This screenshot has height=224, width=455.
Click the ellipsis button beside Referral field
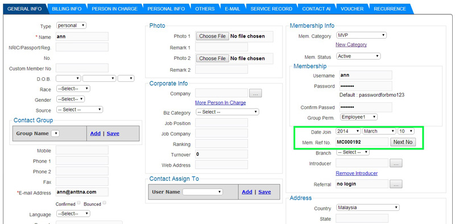tap(396, 184)
